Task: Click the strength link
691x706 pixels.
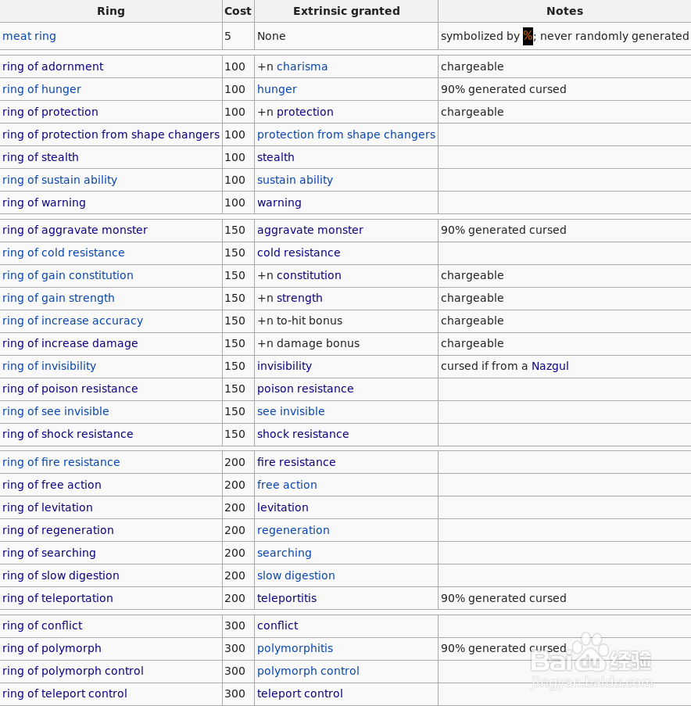Action: pyautogui.click(x=299, y=298)
